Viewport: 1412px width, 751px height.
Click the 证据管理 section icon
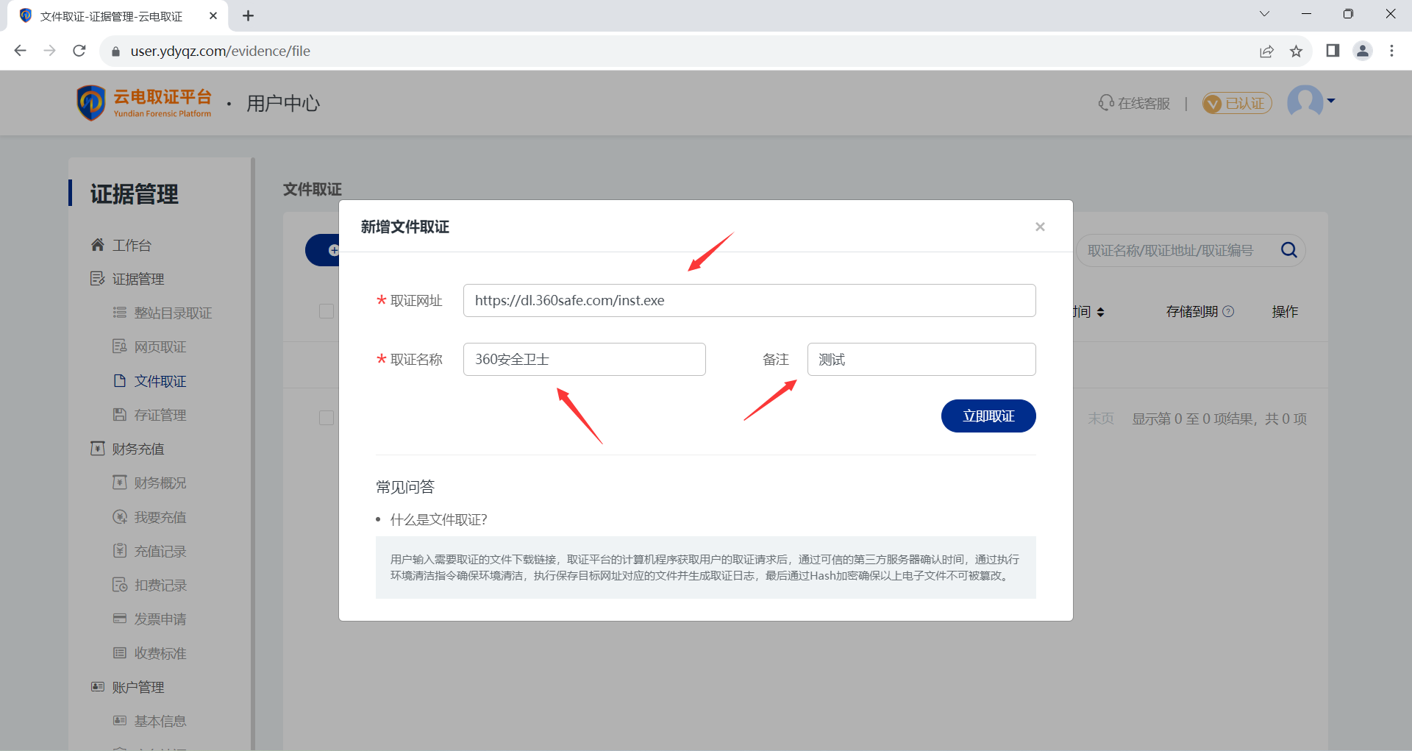pyautogui.click(x=98, y=278)
